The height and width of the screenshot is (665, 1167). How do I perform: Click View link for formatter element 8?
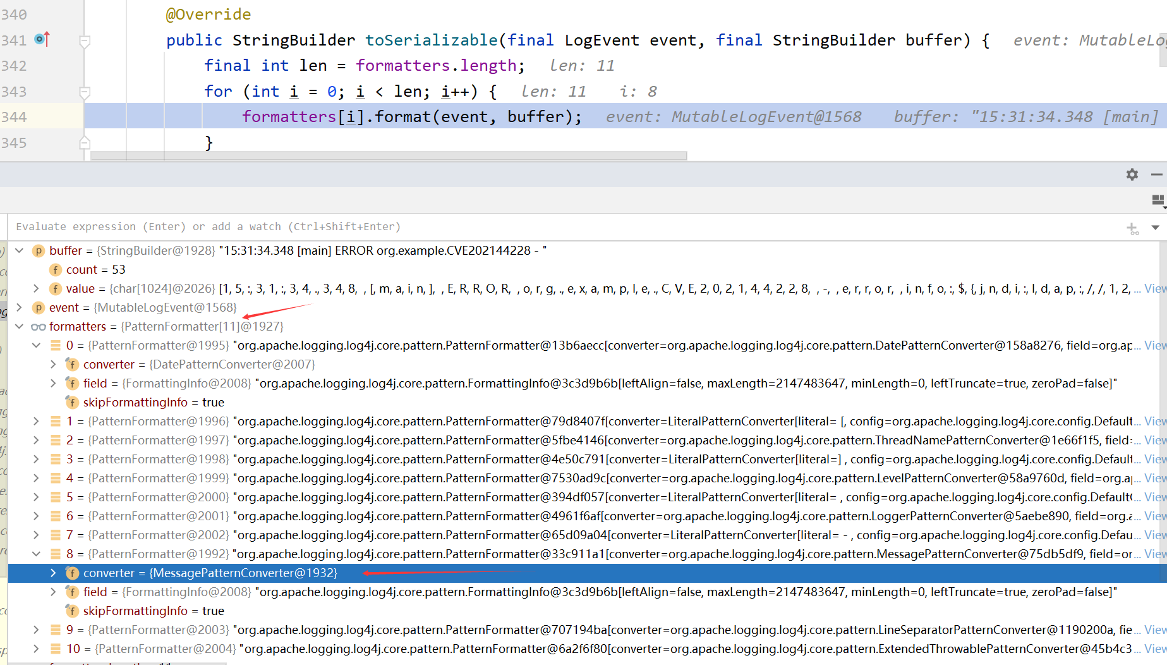tap(1155, 554)
